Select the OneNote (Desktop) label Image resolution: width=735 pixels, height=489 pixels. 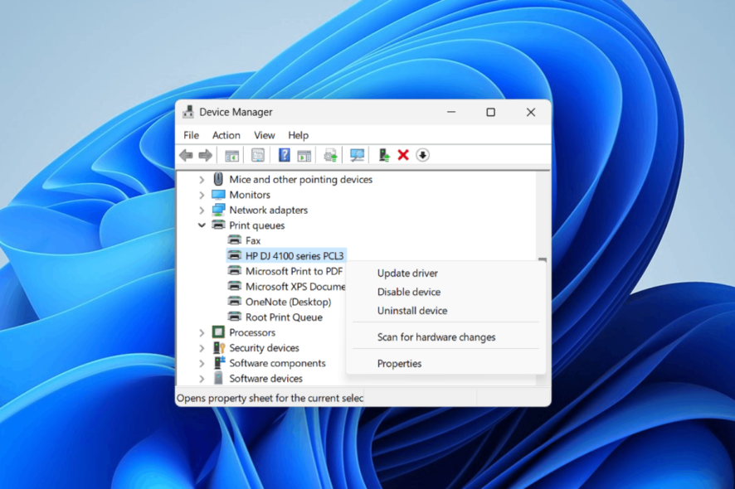coord(289,303)
